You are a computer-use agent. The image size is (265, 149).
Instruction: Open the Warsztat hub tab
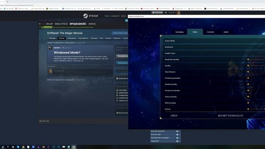coord(108,38)
